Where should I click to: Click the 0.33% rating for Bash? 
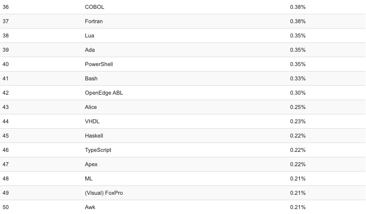(298, 79)
